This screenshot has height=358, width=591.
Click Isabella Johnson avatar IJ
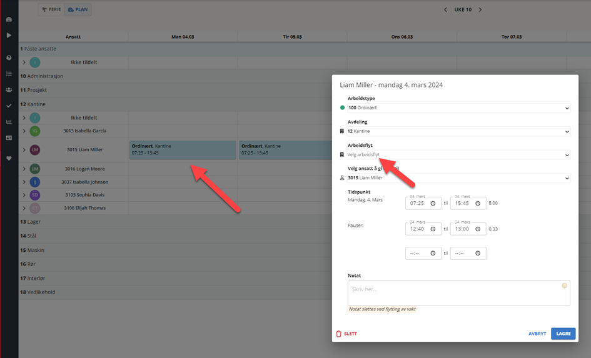[35, 182]
